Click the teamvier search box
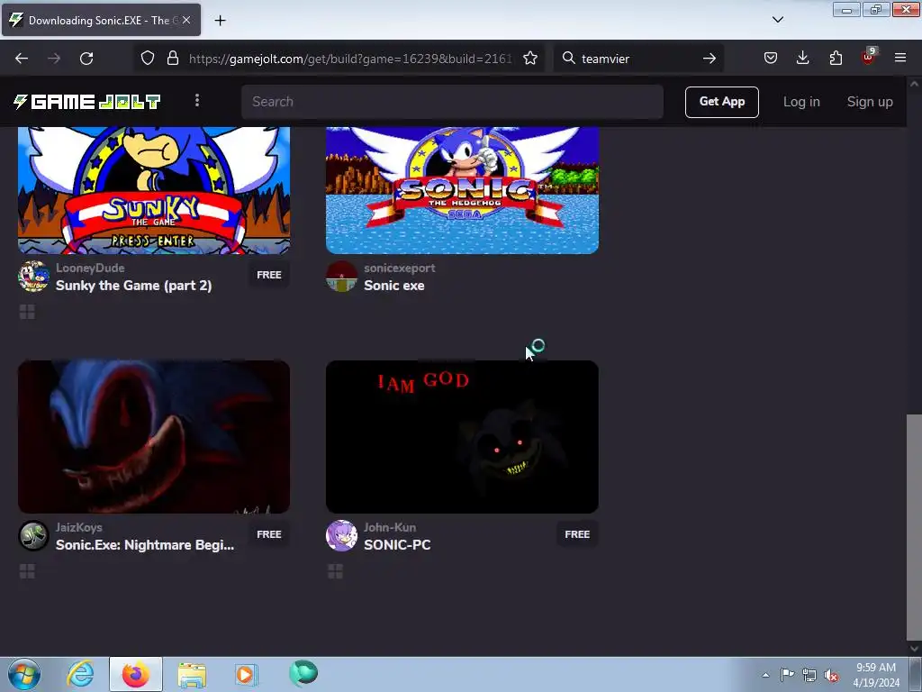The width and height of the screenshot is (922, 692). click(638, 59)
